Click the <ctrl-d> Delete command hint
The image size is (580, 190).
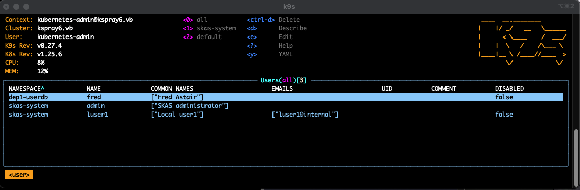coord(274,20)
